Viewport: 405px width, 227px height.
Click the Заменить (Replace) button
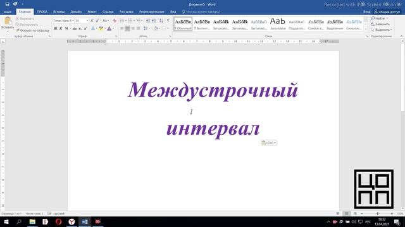coord(380,24)
